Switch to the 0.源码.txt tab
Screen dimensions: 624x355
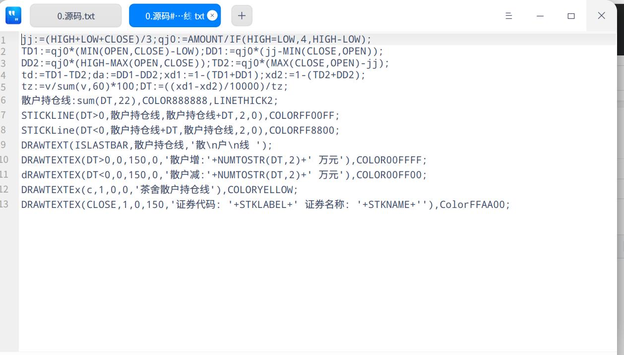pos(75,15)
